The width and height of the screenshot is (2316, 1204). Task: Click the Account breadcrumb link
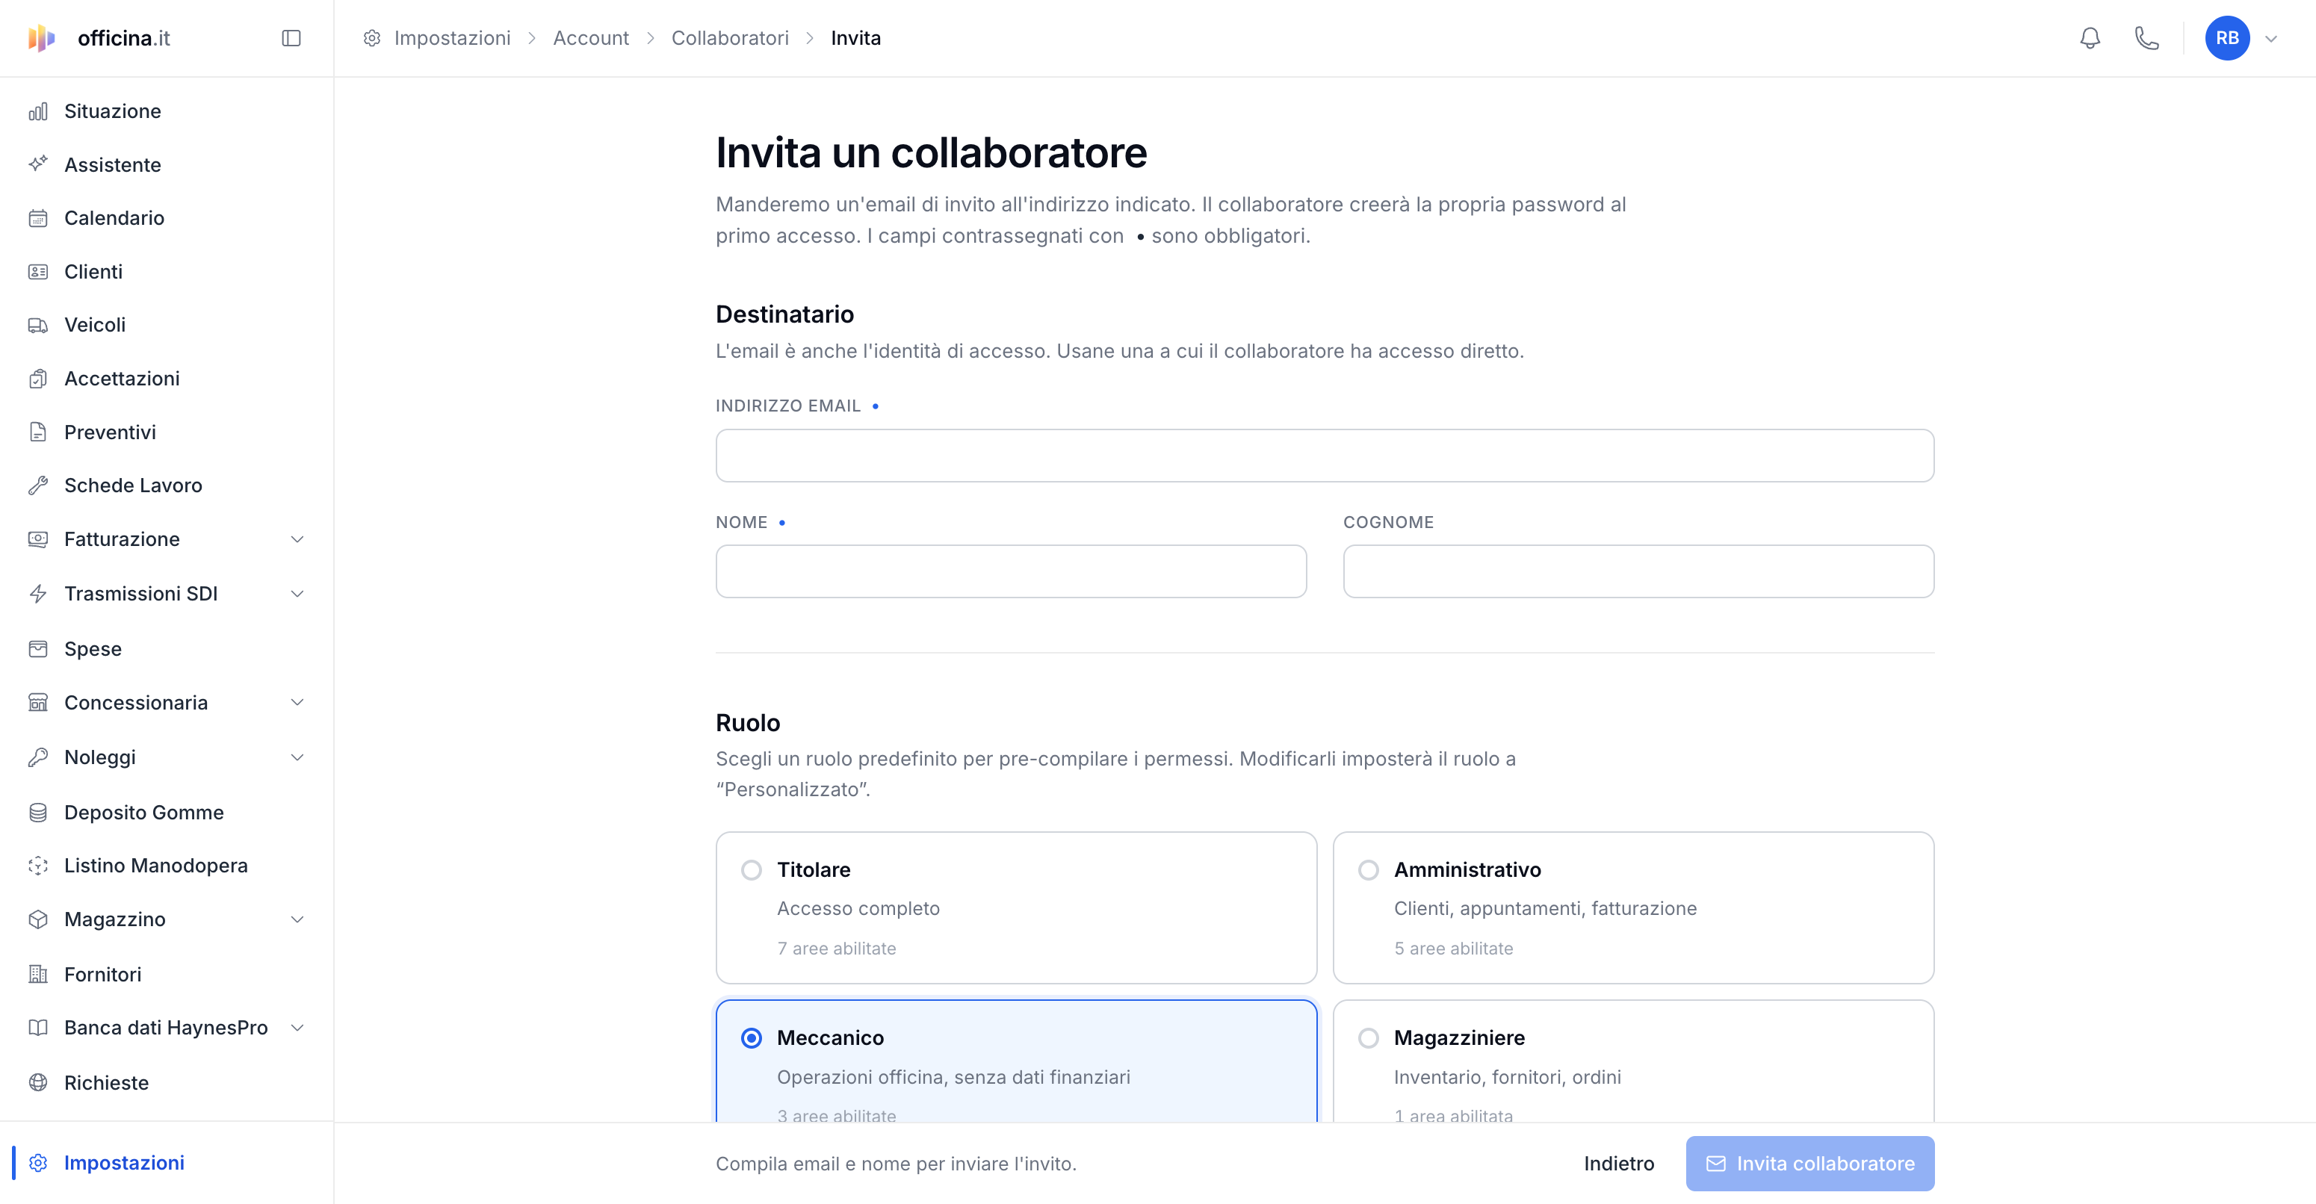point(591,38)
